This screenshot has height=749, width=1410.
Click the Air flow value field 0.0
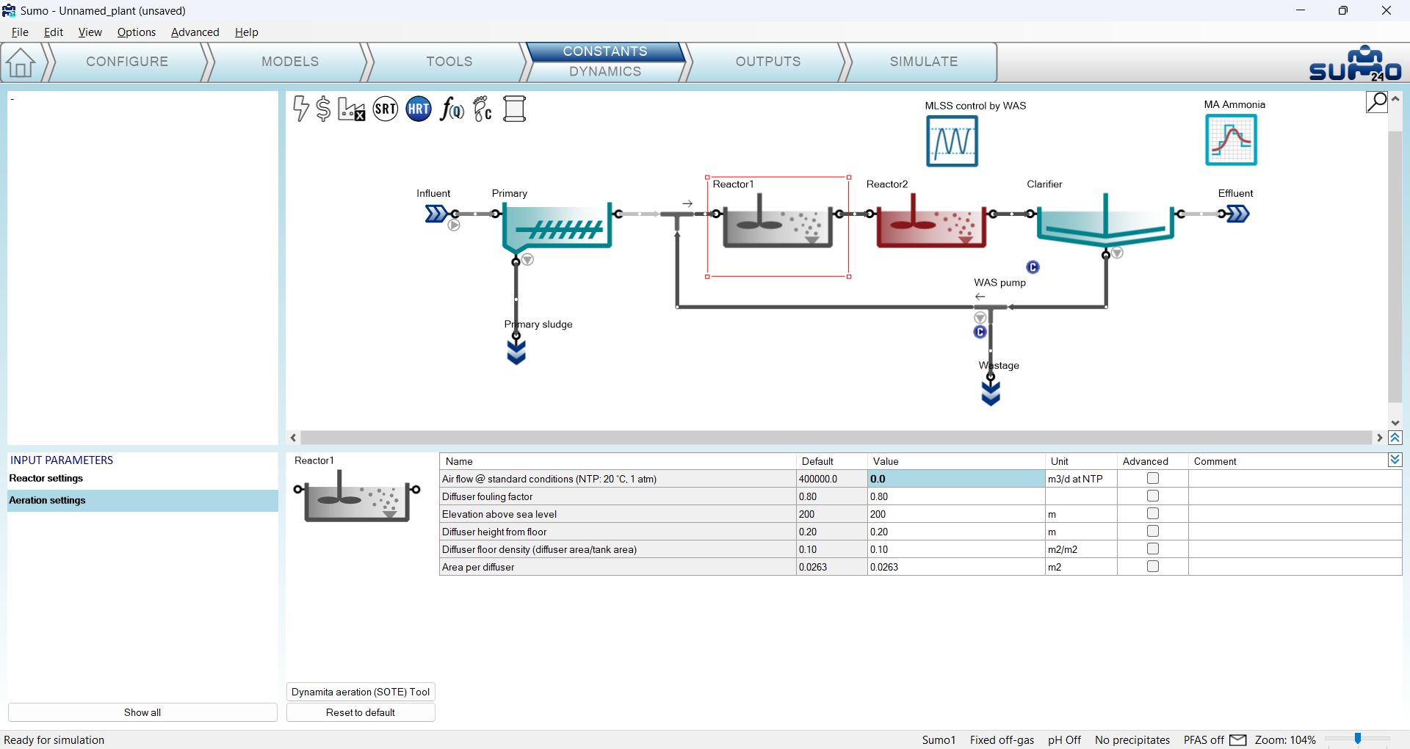(956, 479)
